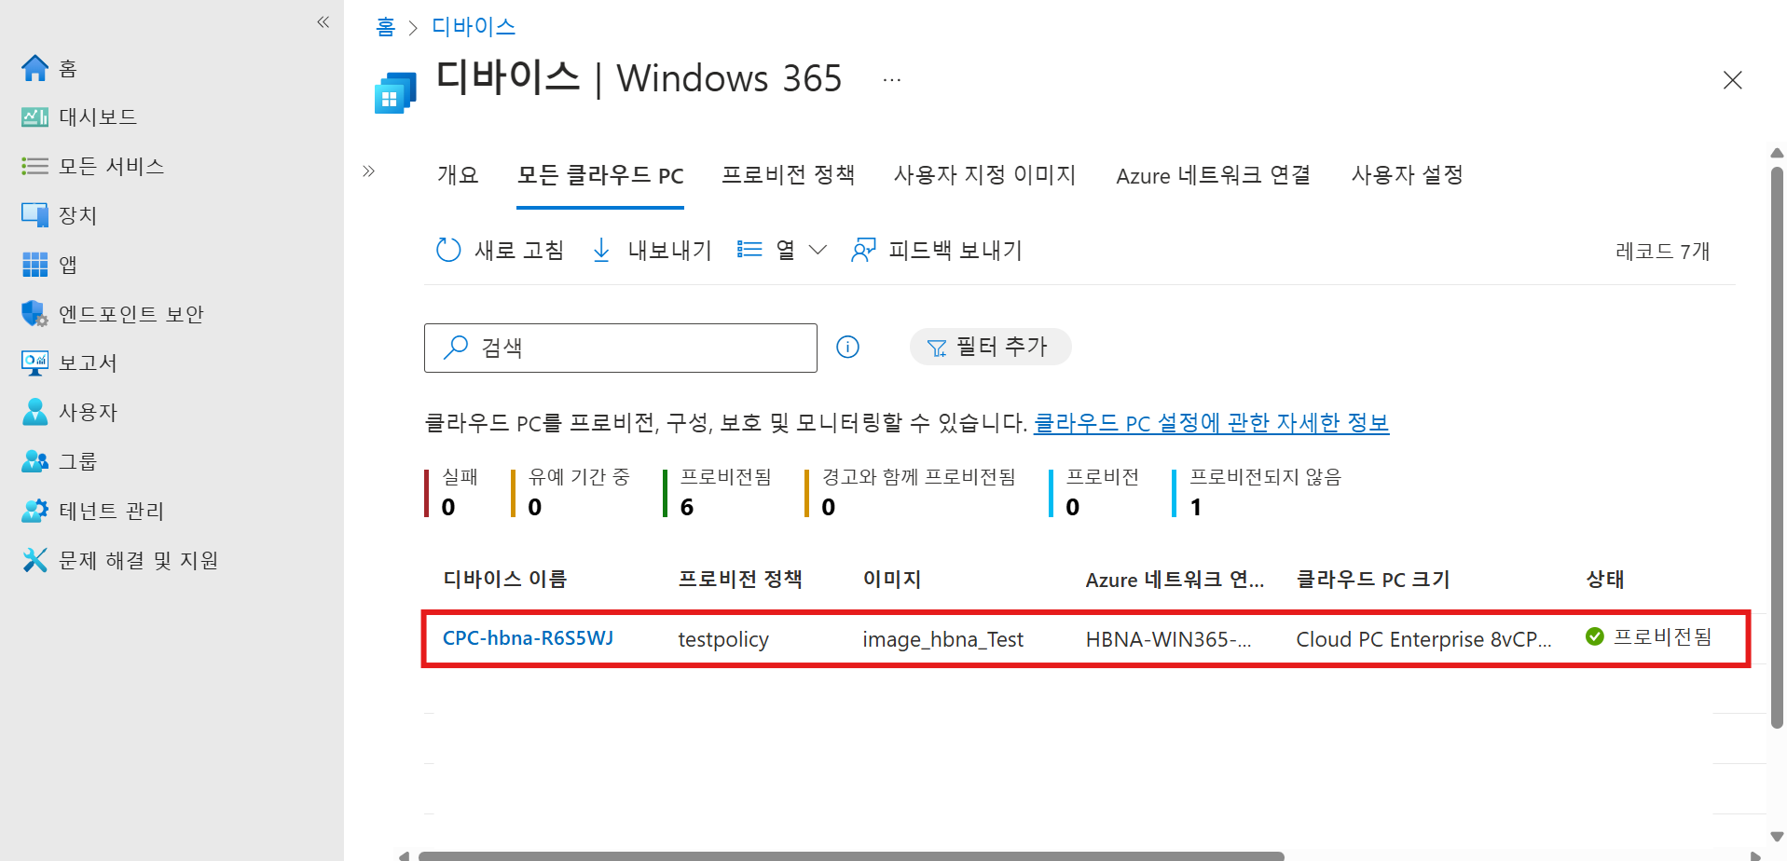
Task: Switch to 사용자 설정 tab
Action: [x=1408, y=175]
